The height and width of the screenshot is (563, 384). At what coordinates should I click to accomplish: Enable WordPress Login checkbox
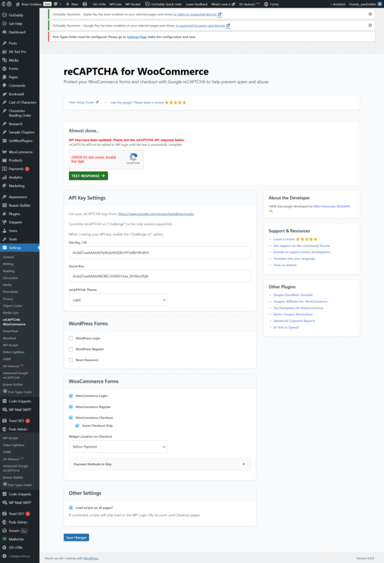pyautogui.click(x=71, y=338)
